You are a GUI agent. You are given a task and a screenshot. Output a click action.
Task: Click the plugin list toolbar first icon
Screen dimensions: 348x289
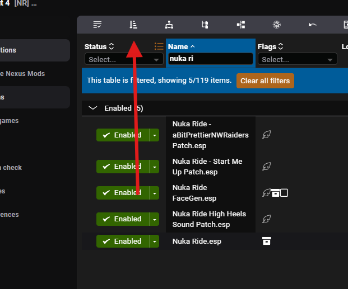97,25
